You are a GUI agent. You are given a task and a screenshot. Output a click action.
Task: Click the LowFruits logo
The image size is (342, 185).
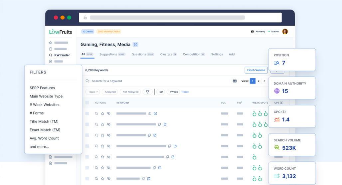(61, 32)
